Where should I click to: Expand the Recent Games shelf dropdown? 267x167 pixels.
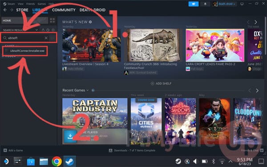point(88,90)
